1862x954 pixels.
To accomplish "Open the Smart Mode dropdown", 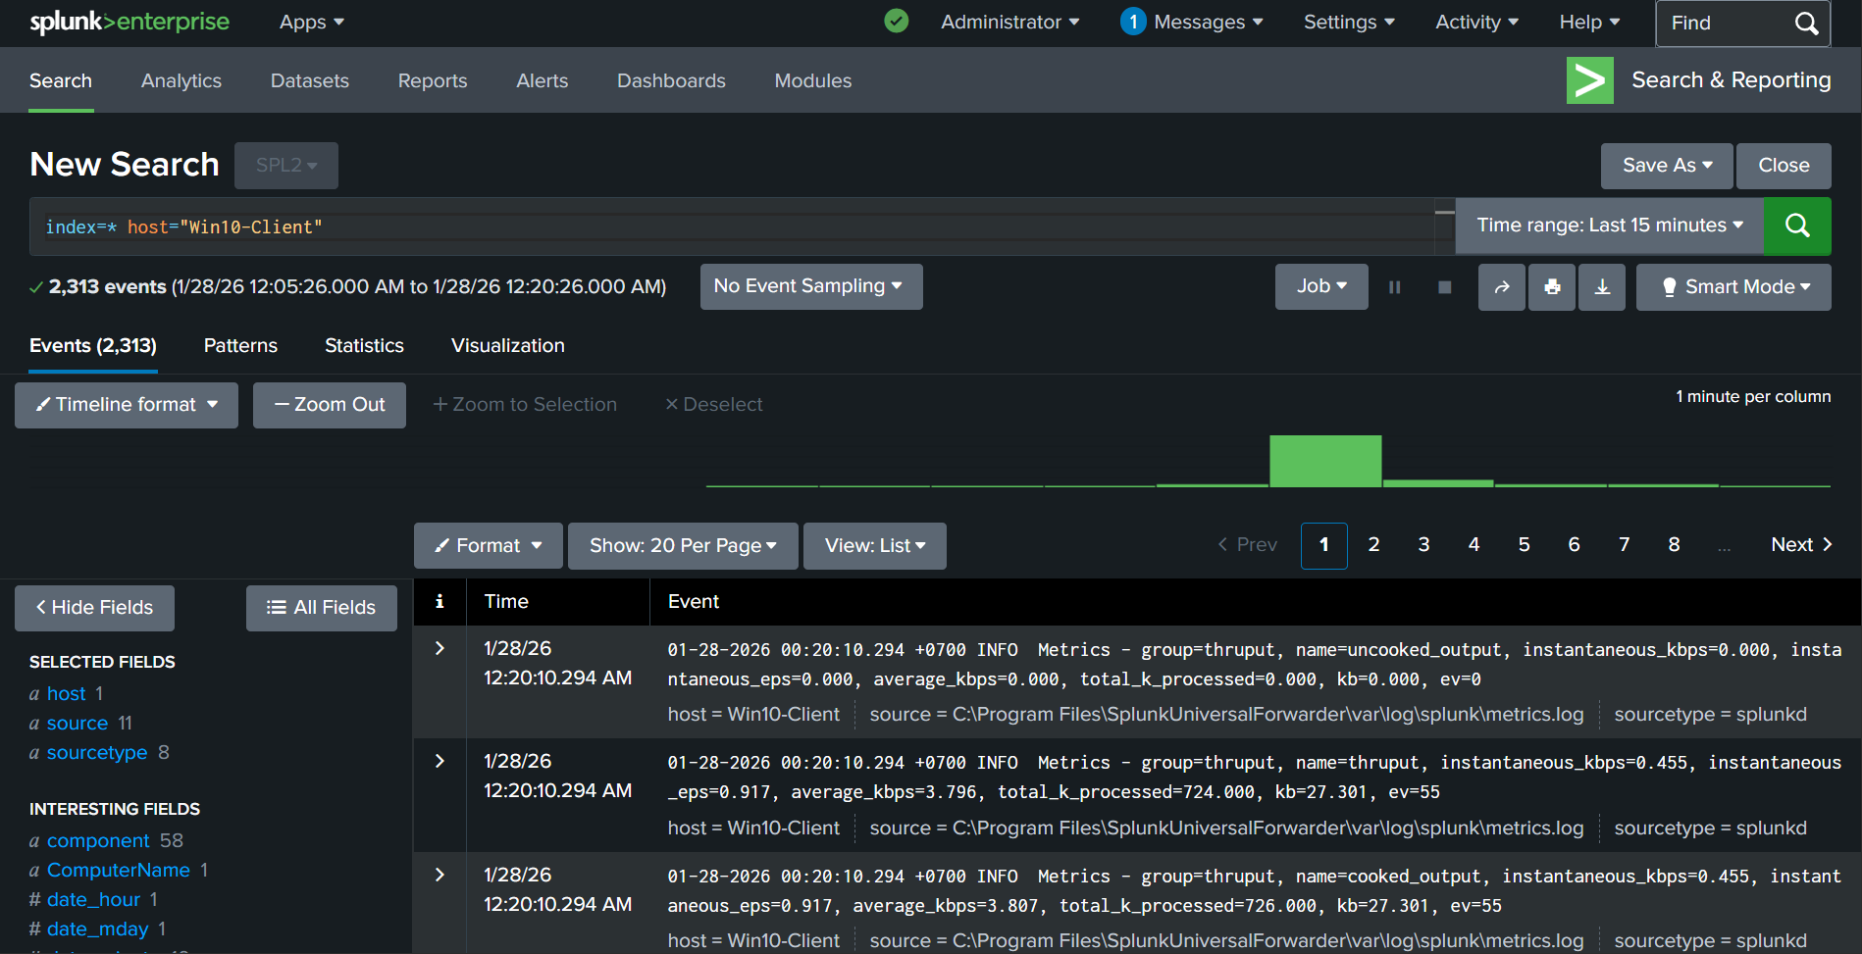I will (1733, 287).
